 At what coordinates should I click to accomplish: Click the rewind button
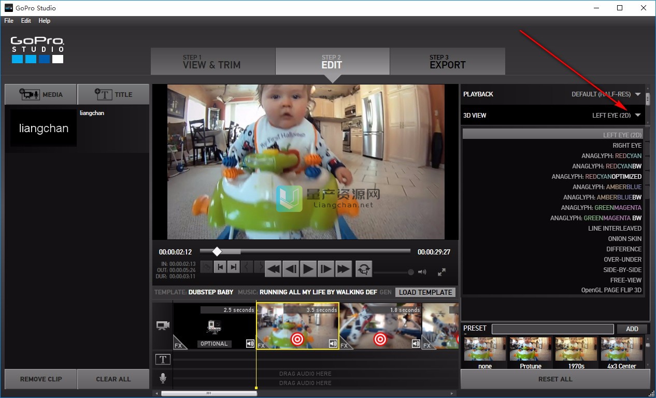(273, 268)
